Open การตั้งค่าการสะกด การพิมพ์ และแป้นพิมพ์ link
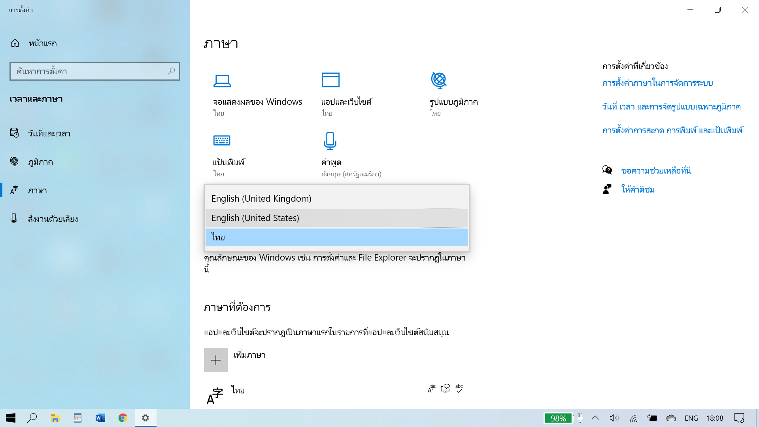 672,130
